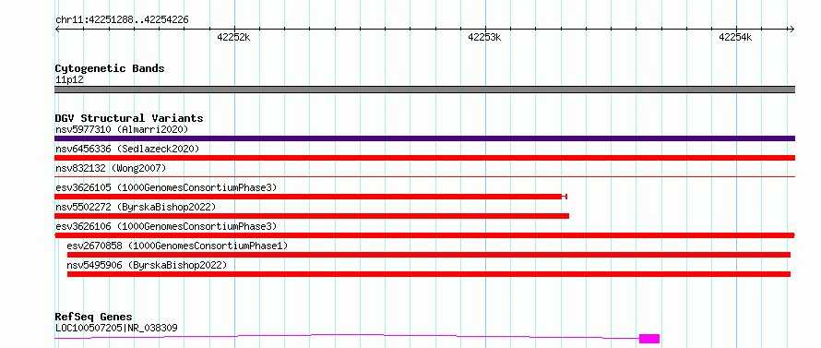Click the nsv5502272 (ByrskaBishop2022) label
821x348 pixels.
point(136,207)
